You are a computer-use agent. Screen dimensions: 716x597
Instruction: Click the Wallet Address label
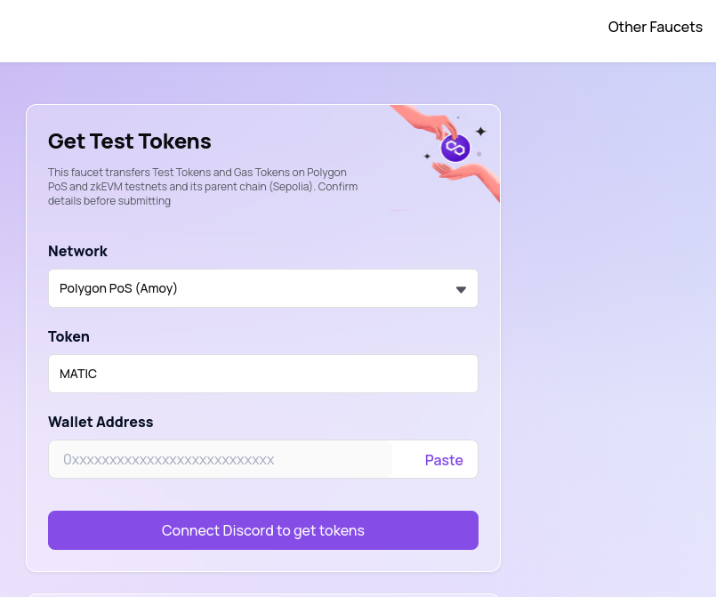tap(101, 422)
